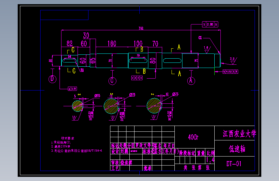This screenshot has height=181, width=279.
Task: Select the hatched section with Ø55 label
Action: pos(78,106)
